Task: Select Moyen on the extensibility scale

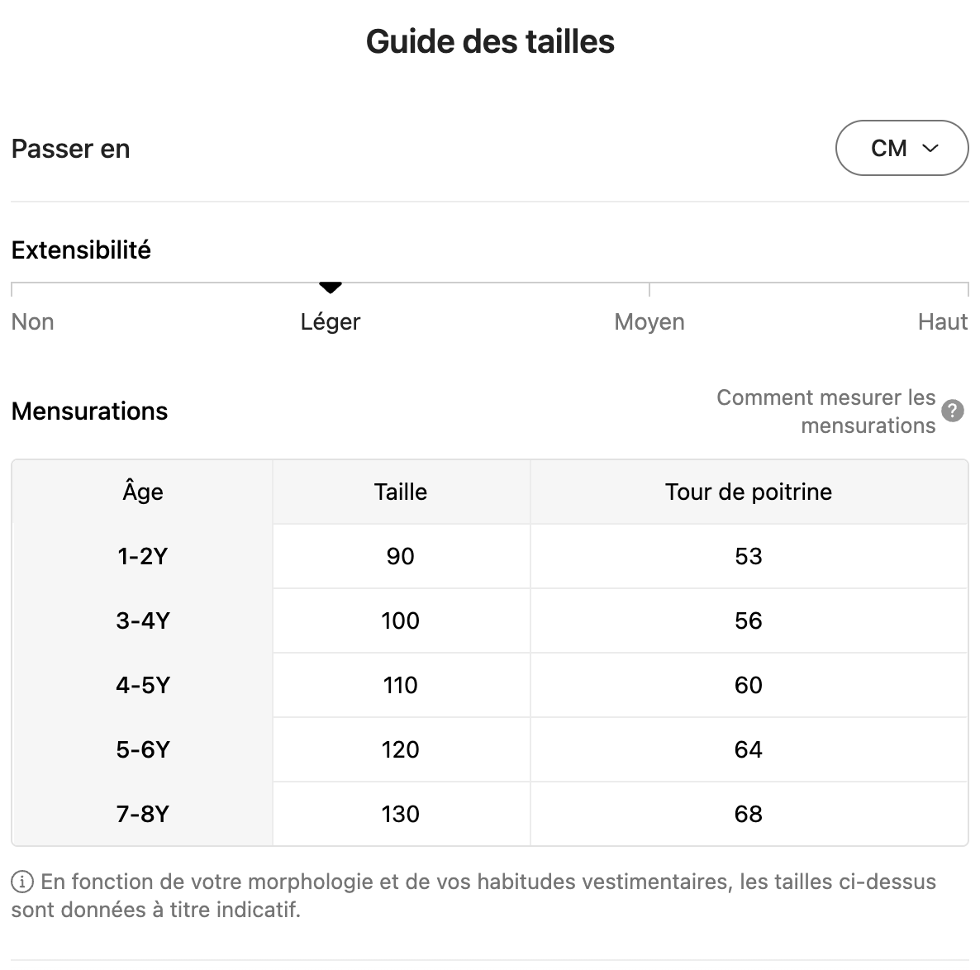Action: click(649, 321)
